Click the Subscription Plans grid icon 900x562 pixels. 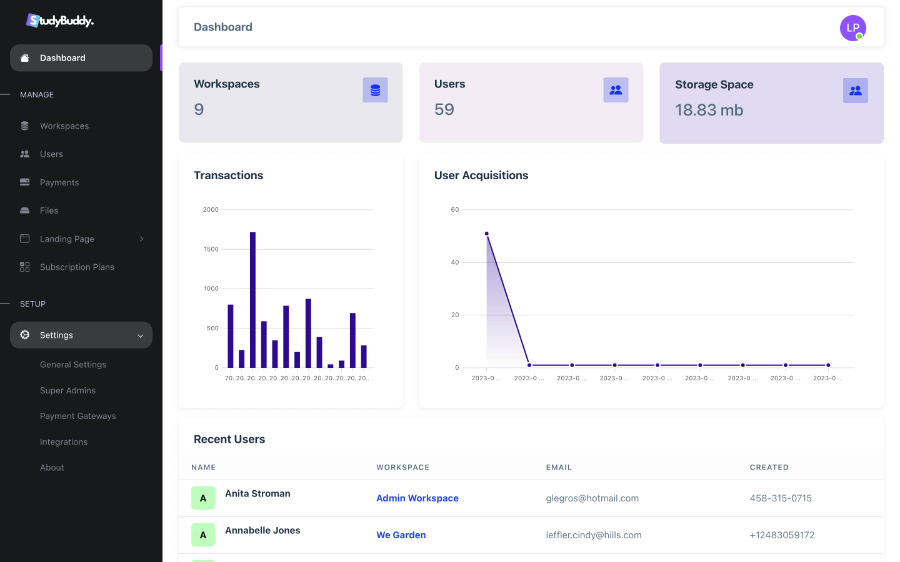click(x=25, y=267)
